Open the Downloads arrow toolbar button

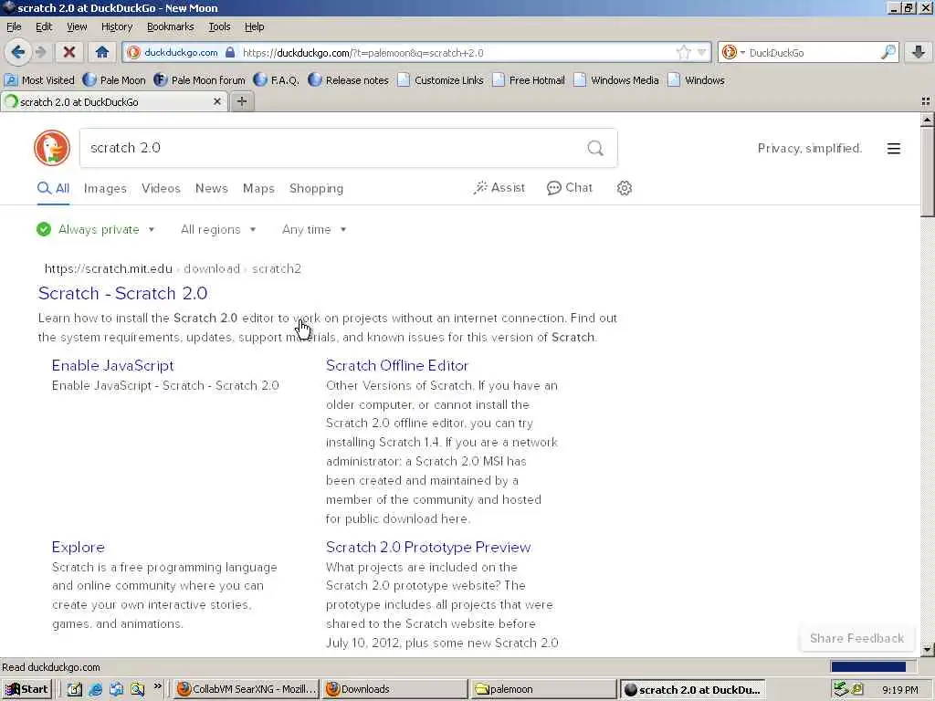pos(919,52)
